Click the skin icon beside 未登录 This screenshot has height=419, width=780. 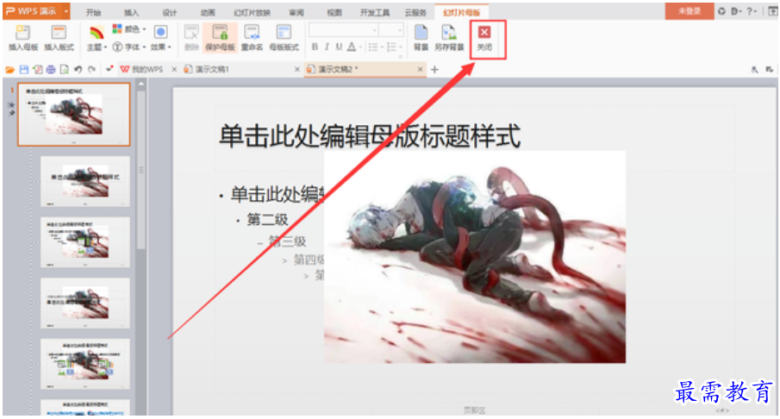(x=721, y=11)
